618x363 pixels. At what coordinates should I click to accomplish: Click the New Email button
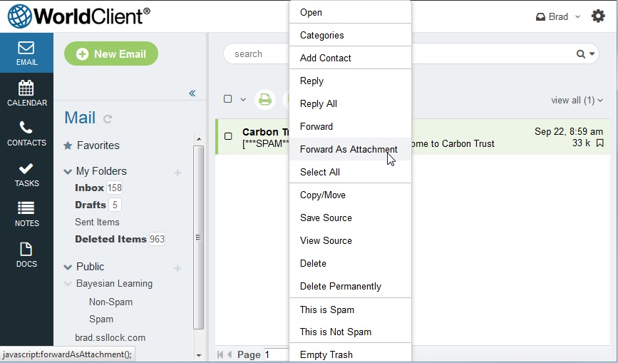tap(111, 53)
